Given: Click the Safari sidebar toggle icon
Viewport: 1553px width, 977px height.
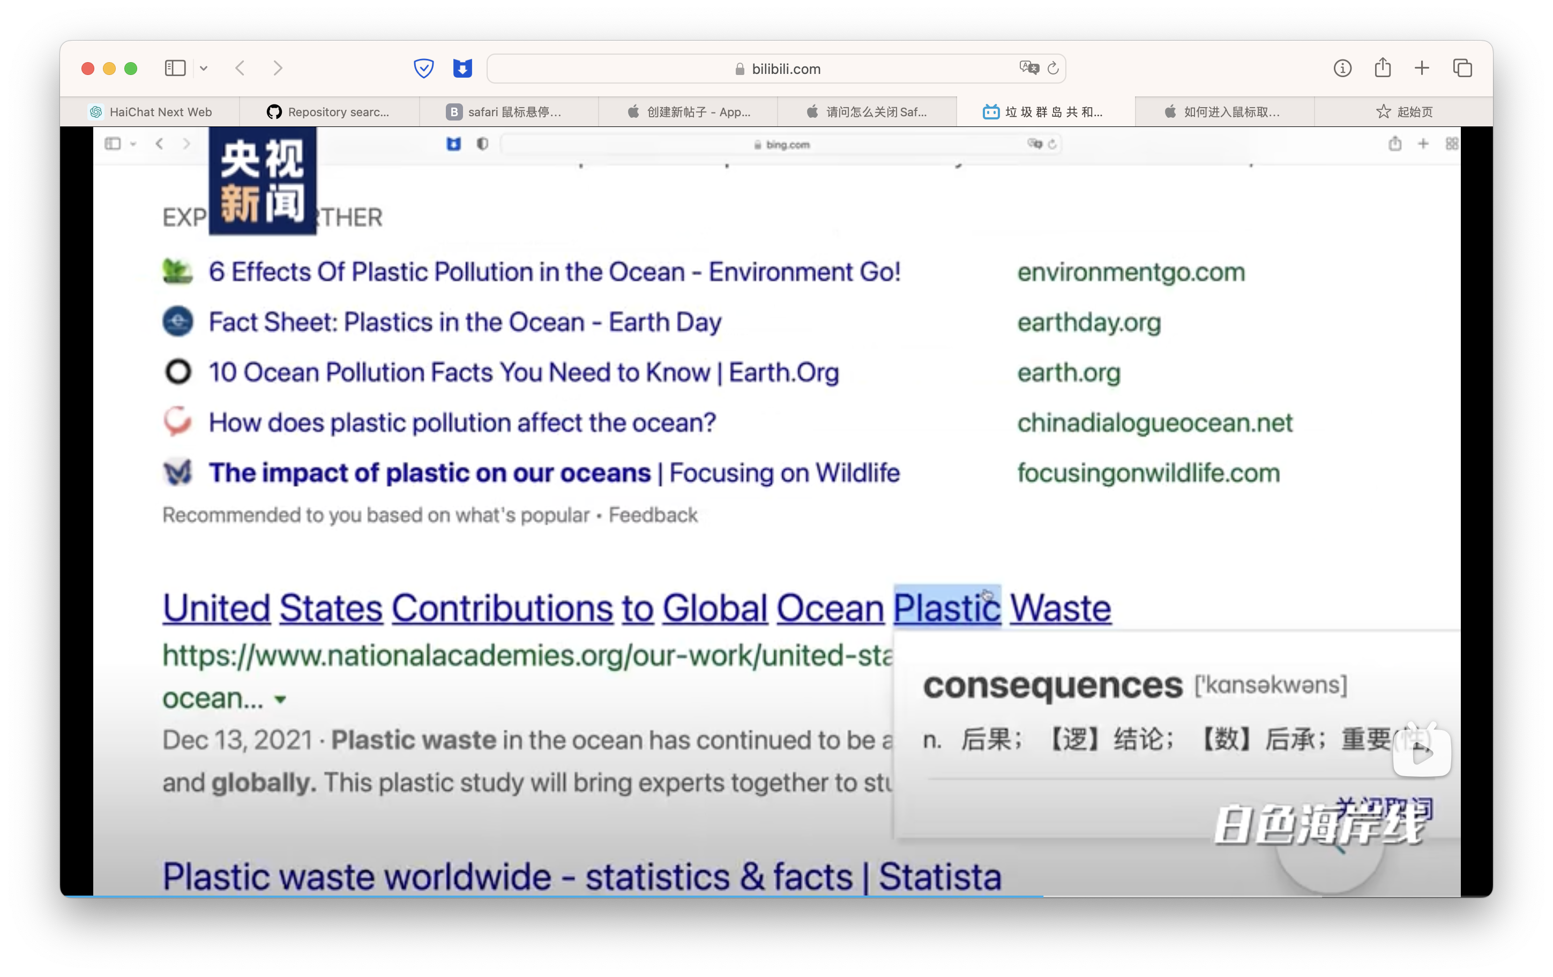Looking at the screenshot, I should coord(175,69).
